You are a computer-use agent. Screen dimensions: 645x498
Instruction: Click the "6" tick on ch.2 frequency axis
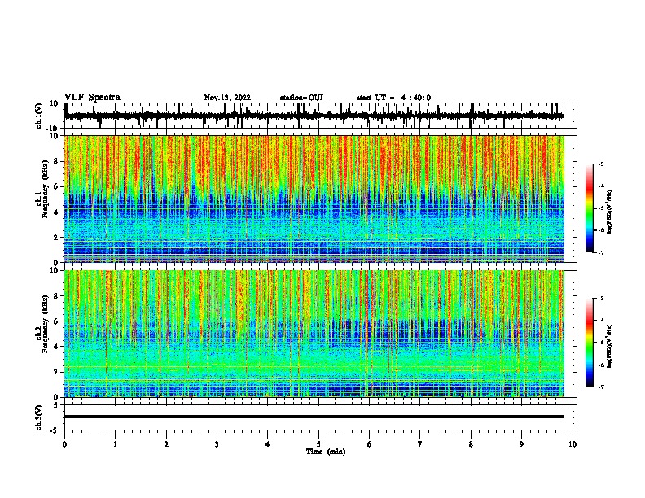[57, 321]
